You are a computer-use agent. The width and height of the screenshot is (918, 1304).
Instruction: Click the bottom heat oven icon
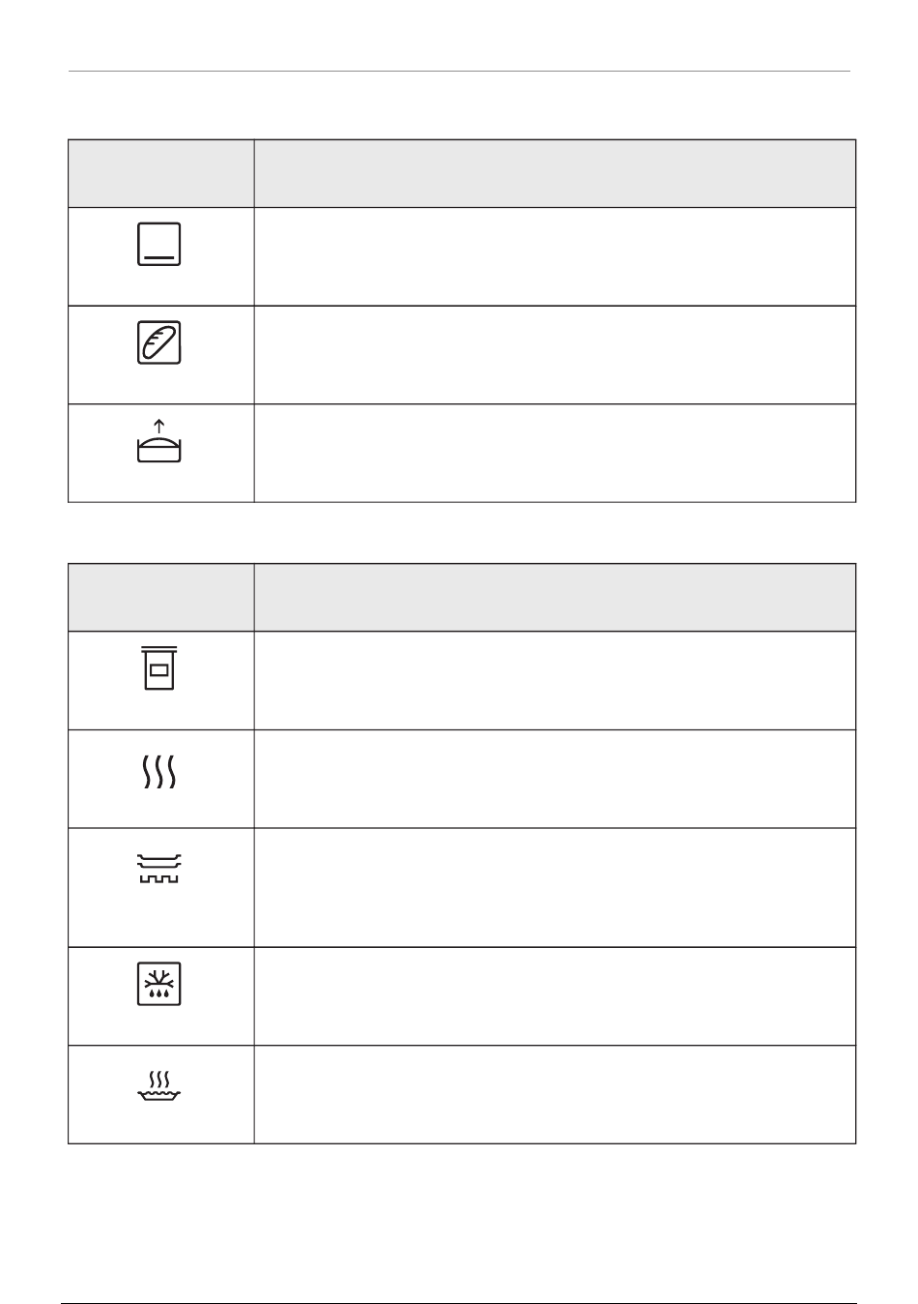tap(159, 244)
